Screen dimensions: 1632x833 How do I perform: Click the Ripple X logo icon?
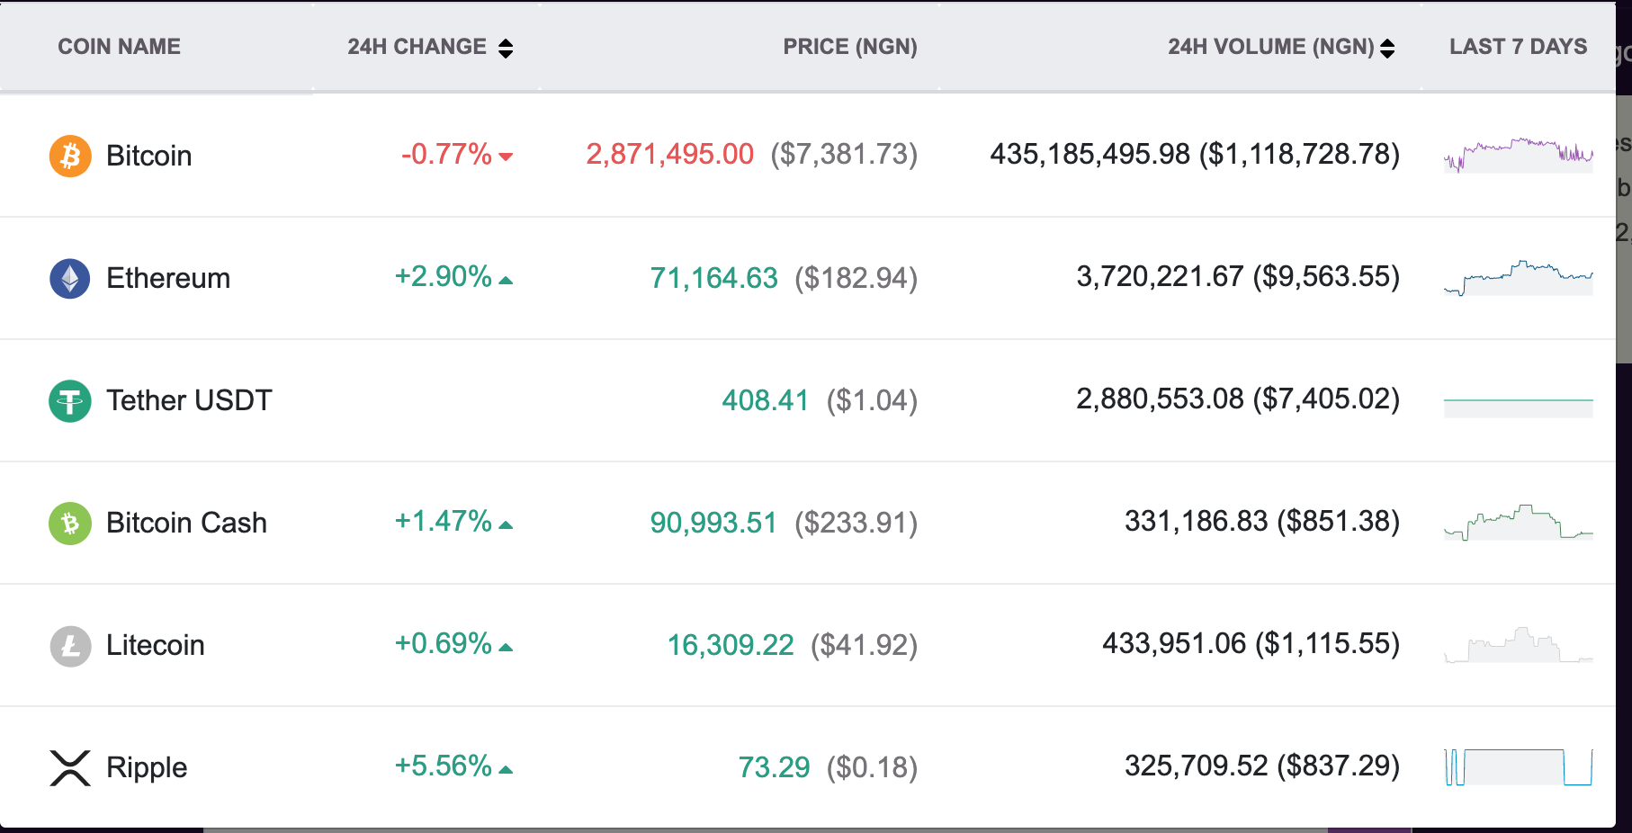[70, 767]
